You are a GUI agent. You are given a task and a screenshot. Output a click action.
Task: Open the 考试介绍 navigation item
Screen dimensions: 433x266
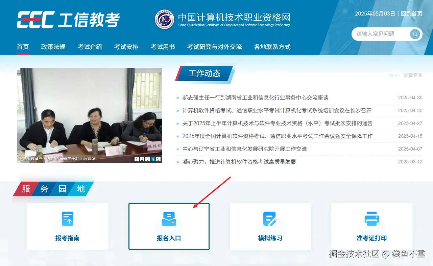point(90,47)
